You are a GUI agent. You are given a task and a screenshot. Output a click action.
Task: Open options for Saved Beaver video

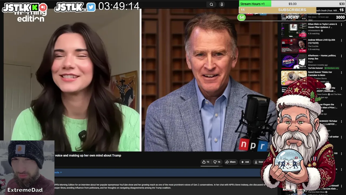coord(341,73)
